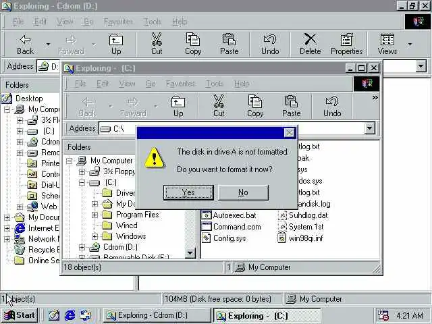
Task: Expand the Windows folder in tree
Action: pos(94,236)
